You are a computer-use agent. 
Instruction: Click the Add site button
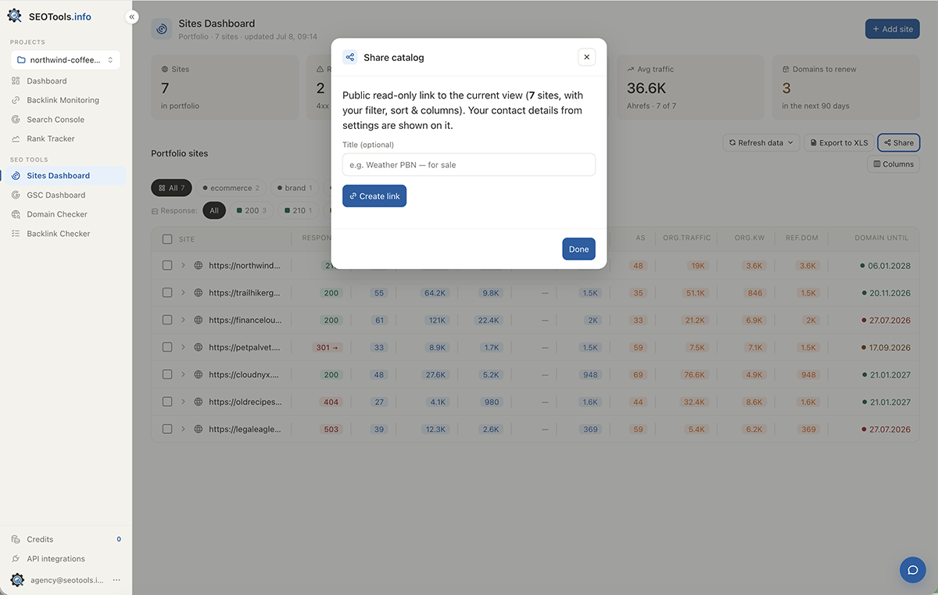tap(892, 29)
